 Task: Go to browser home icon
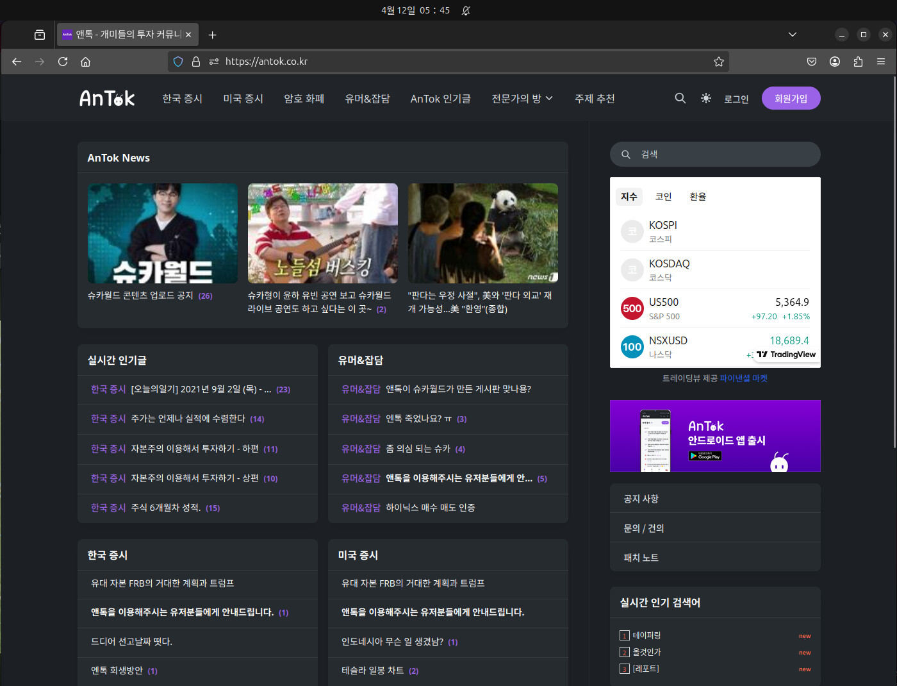[x=85, y=62]
